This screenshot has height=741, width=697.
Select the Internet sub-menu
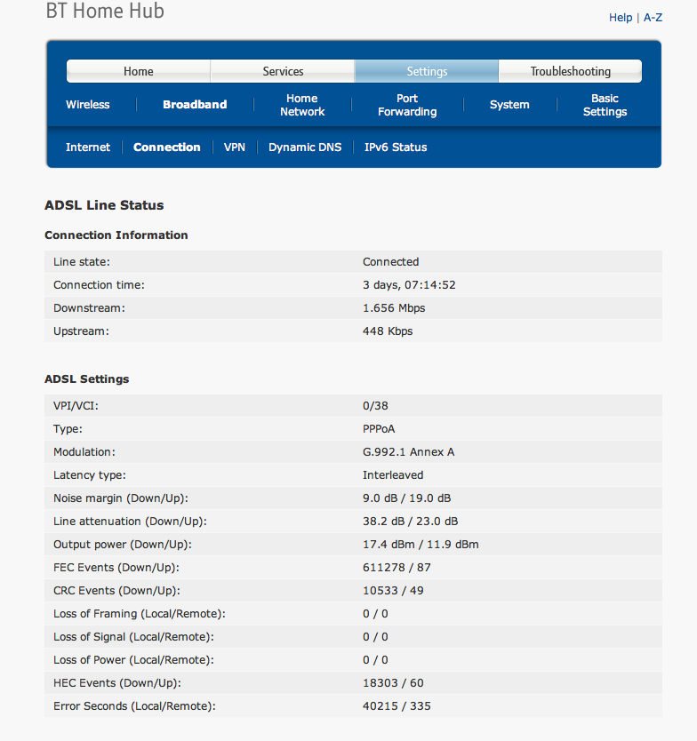click(x=88, y=147)
